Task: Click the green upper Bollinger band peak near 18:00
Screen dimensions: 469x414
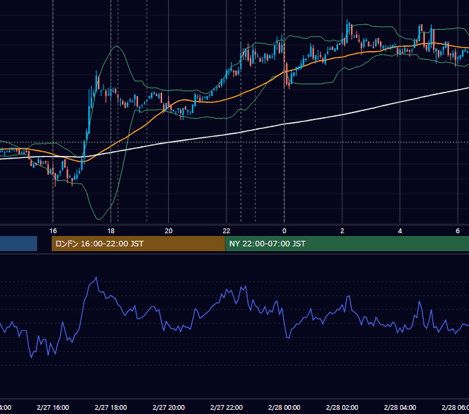Action: [117, 46]
